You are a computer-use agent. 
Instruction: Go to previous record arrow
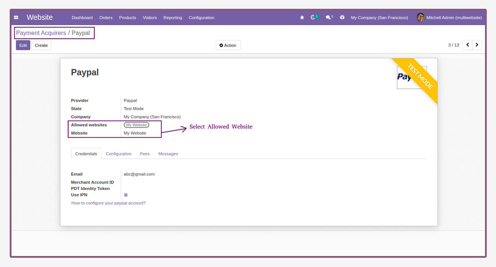pos(467,45)
